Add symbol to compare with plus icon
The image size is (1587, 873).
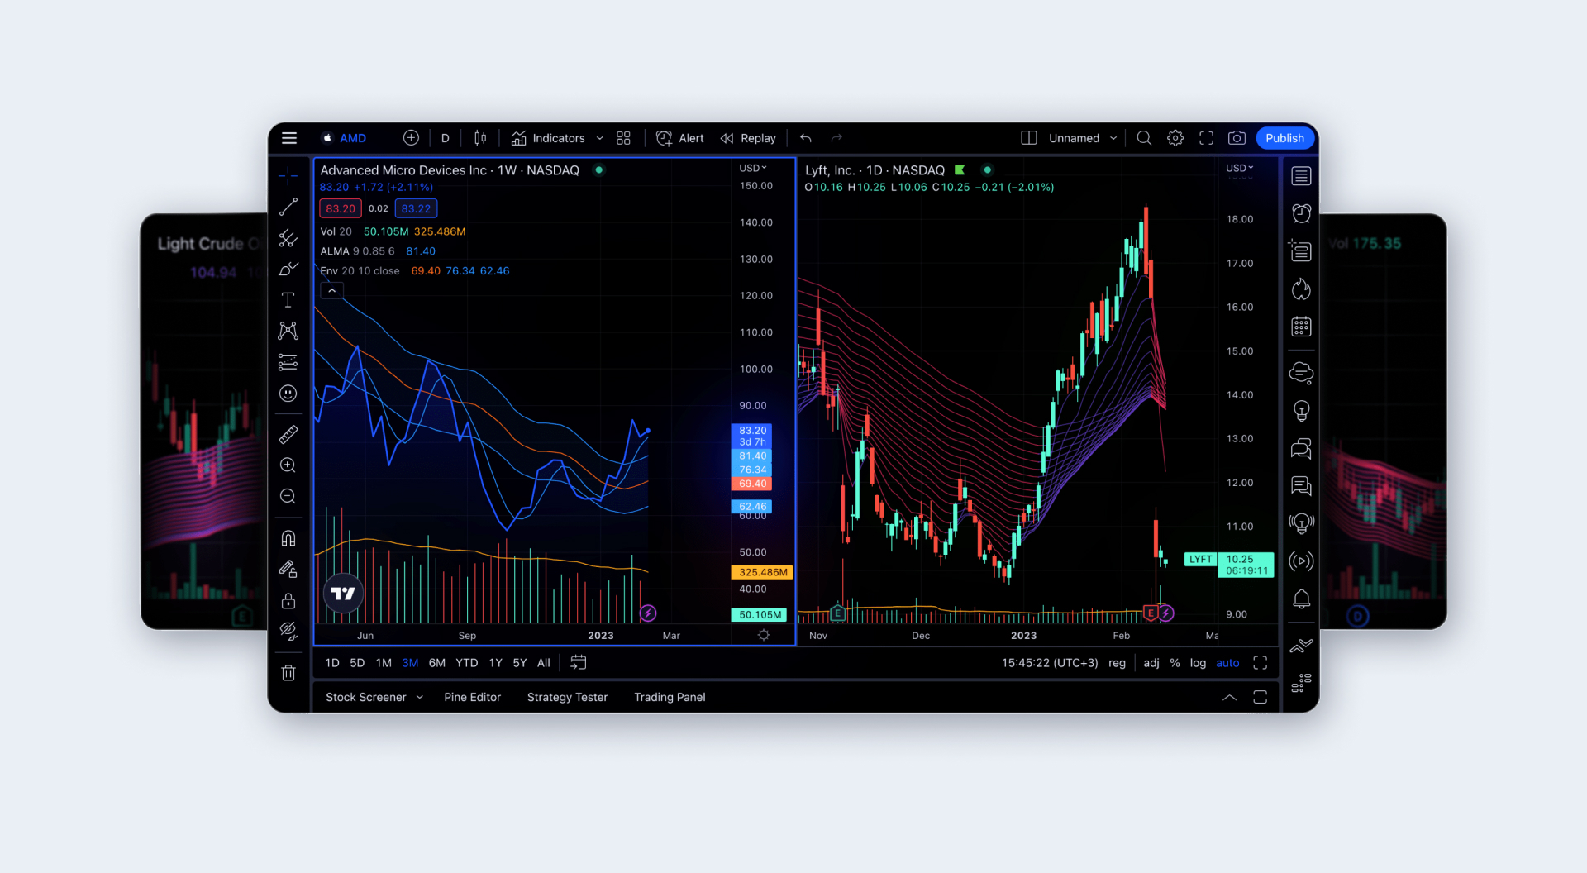tap(411, 138)
